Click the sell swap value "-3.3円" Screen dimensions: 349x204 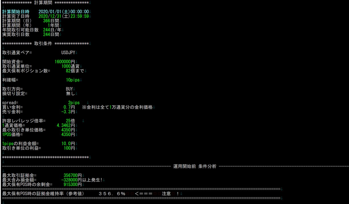(x=68, y=112)
